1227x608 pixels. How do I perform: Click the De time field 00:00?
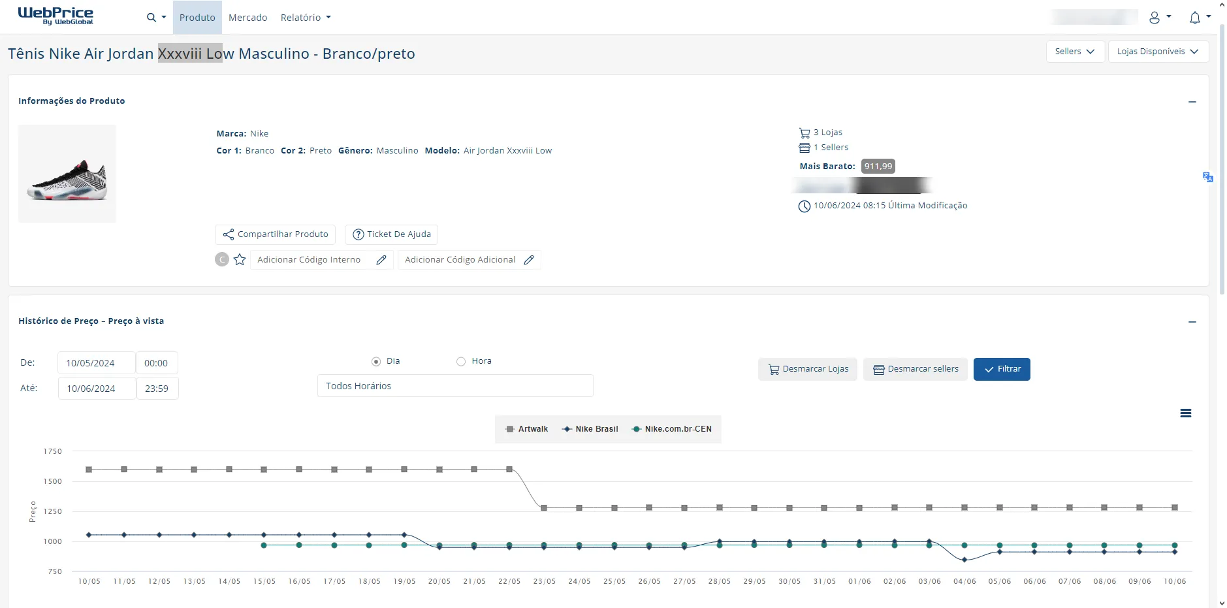[157, 363]
